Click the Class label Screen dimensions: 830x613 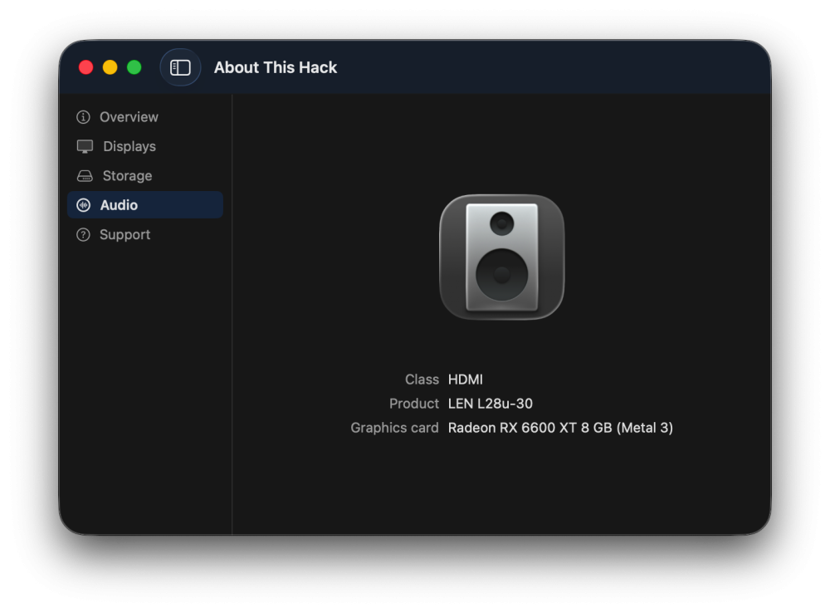coord(422,380)
